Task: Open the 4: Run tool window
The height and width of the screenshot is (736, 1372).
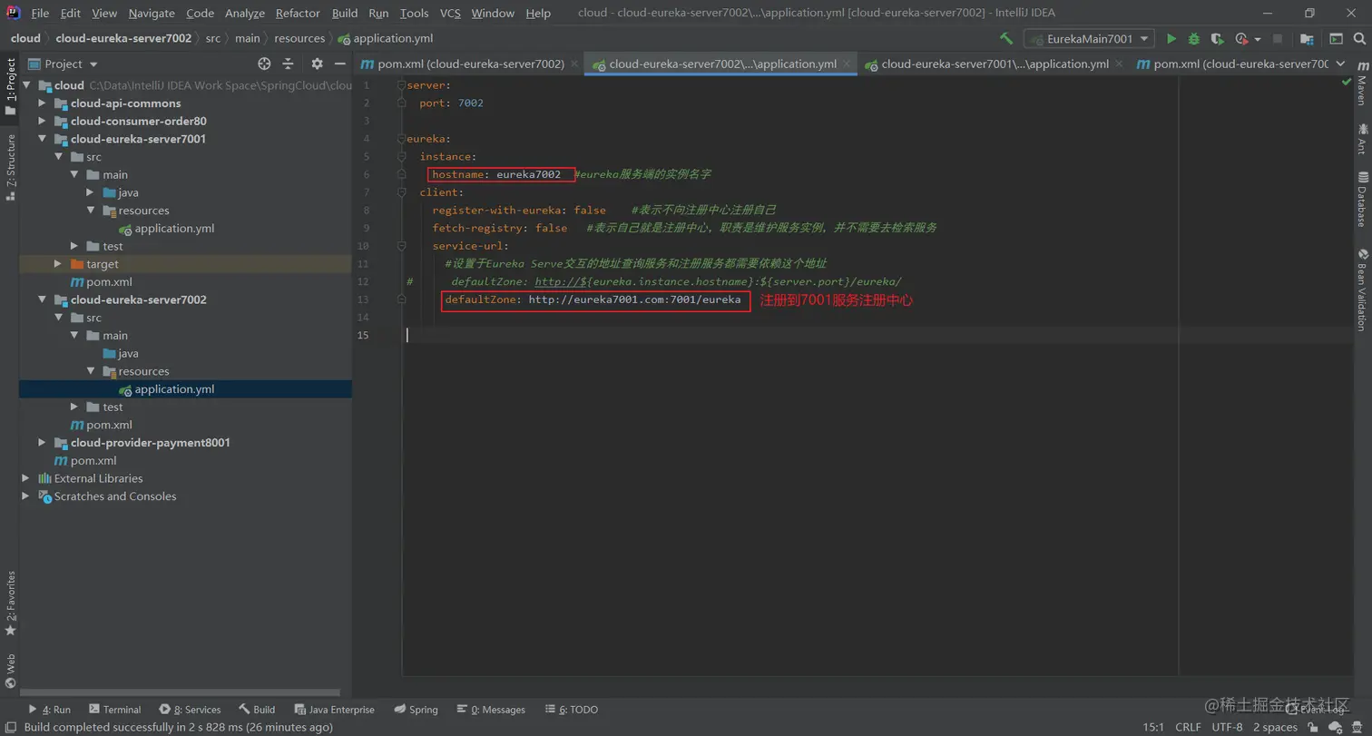Action: pyautogui.click(x=49, y=710)
